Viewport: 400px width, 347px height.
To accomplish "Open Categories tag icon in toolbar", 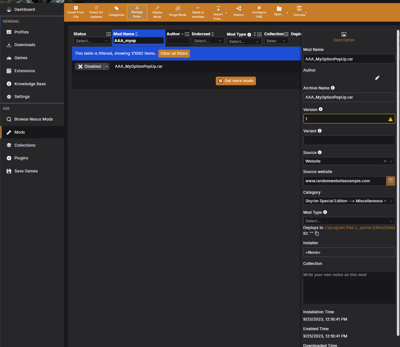I will click(117, 8).
